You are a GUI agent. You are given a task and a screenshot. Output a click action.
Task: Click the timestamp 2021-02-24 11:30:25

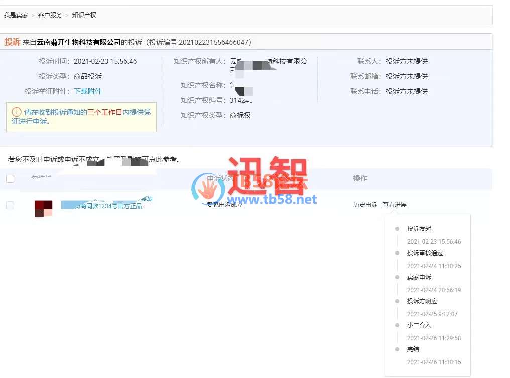[x=434, y=266]
